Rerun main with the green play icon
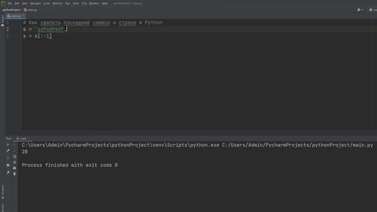The width and height of the screenshot is (377, 212). tap(8, 145)
